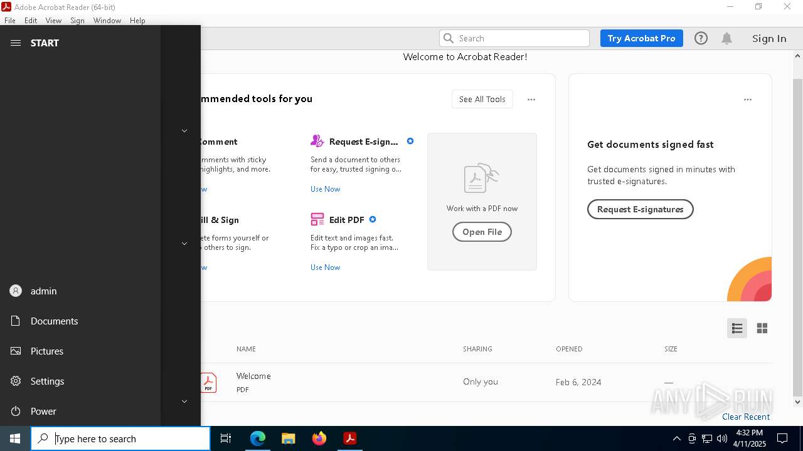This screenshot has height=451, width=803.
Task: Click the Clear Recent link
Action: [746, 417]
